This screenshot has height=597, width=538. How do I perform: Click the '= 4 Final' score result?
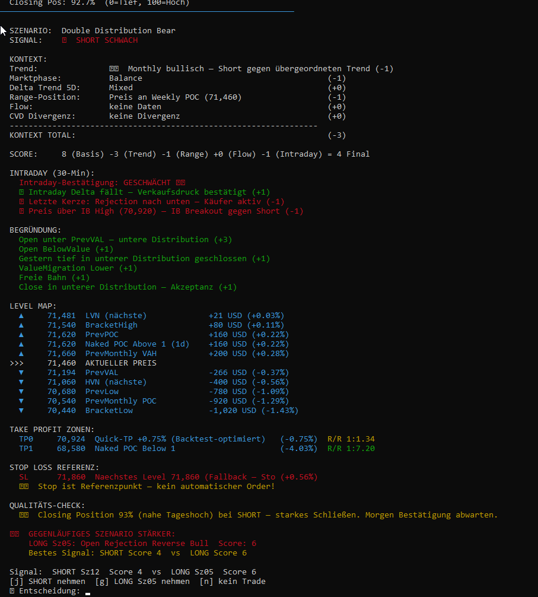pos(349,154)
